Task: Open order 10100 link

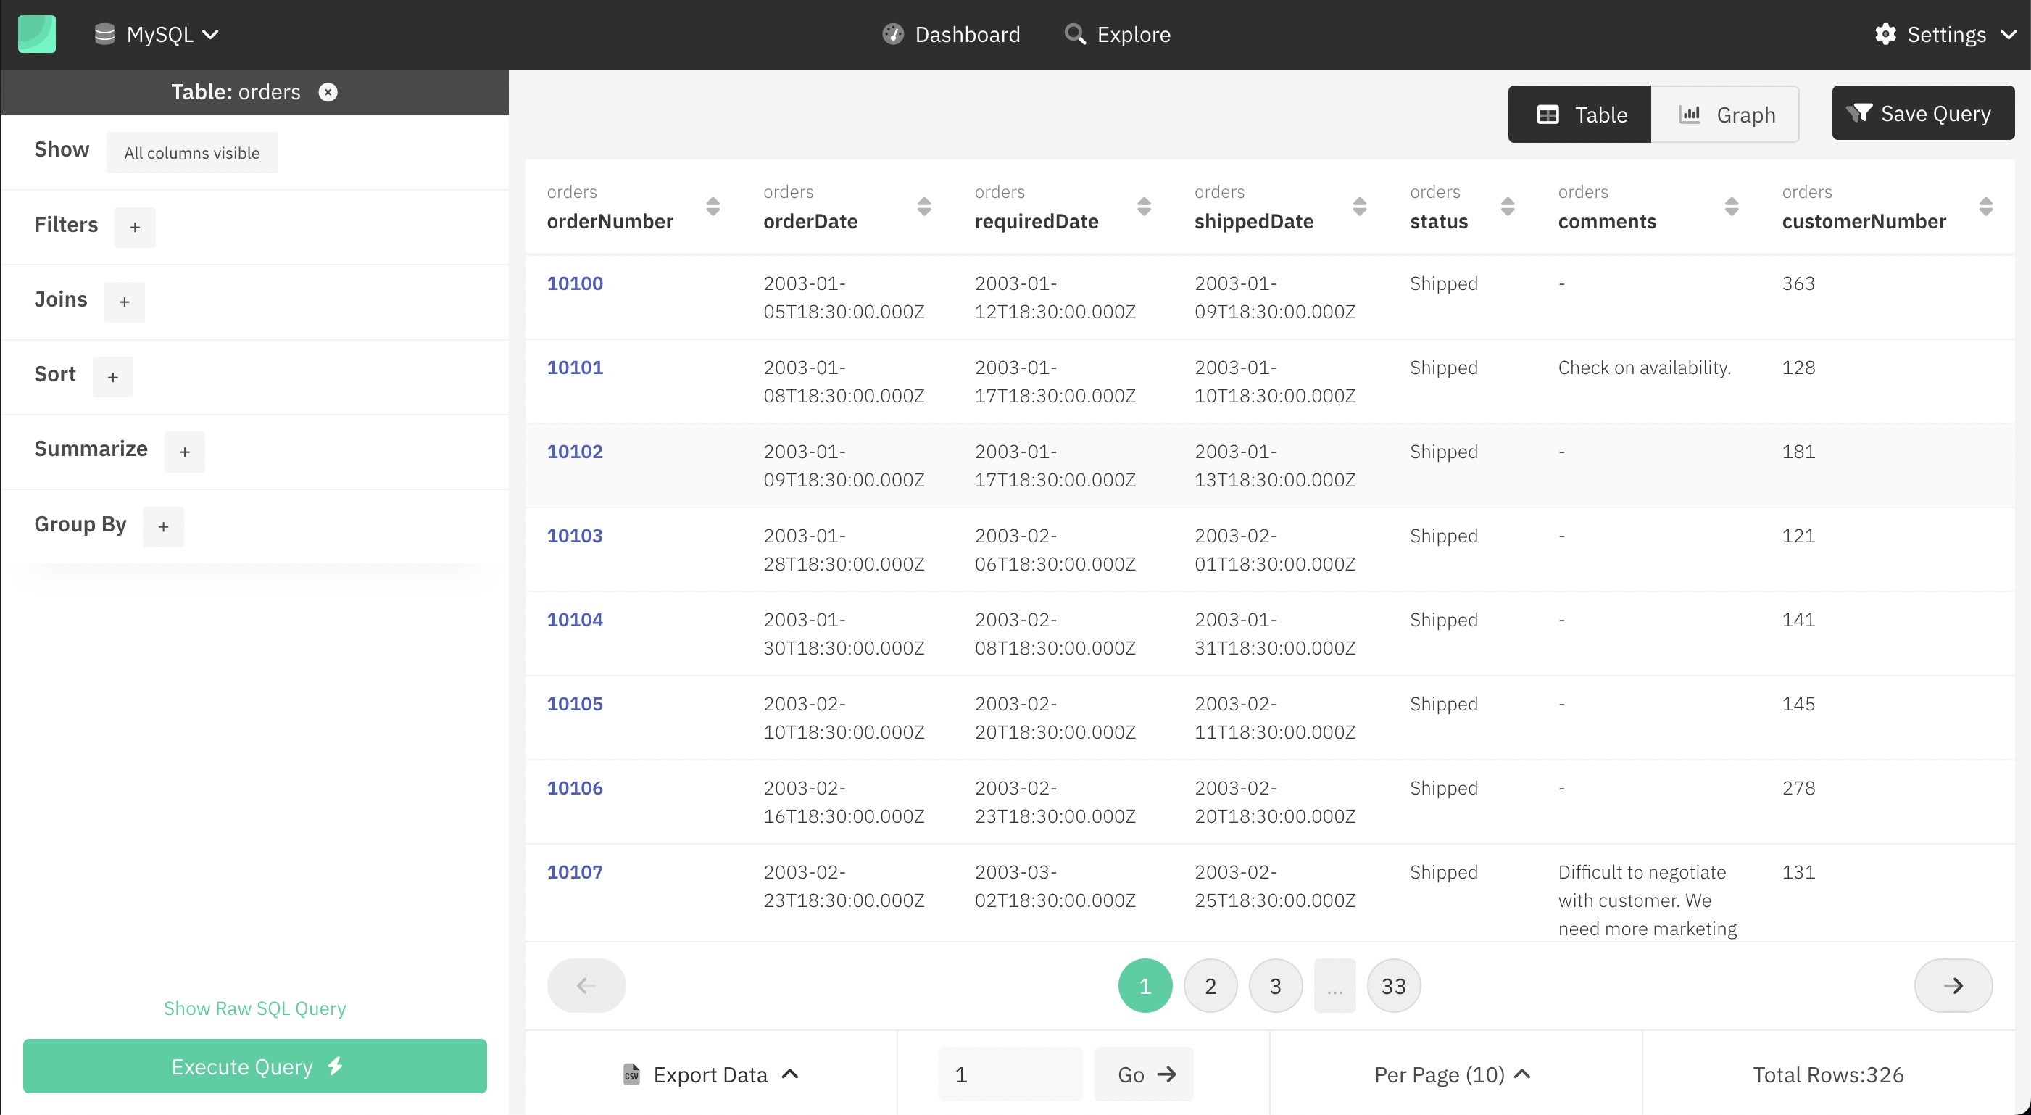Action: click(575, 283)
